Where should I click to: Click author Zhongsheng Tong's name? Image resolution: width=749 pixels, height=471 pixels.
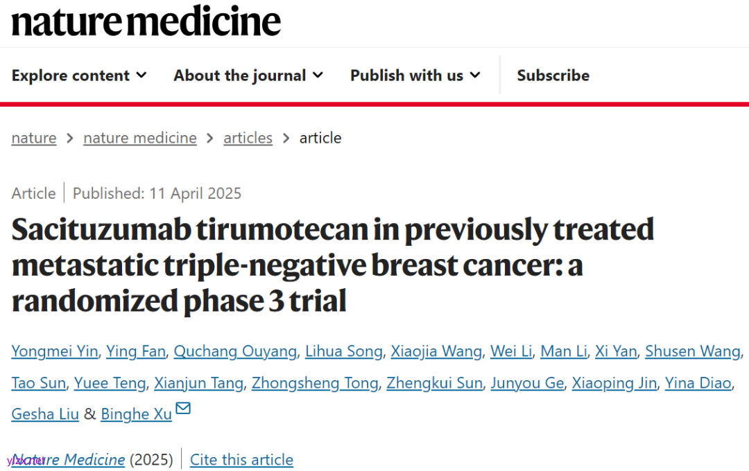click(x=315, y=383)
